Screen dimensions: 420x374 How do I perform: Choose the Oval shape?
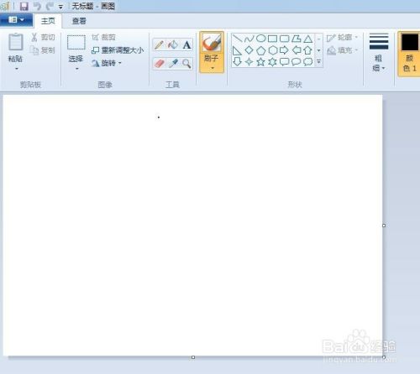pyautogui.click(x=260, y=39)
